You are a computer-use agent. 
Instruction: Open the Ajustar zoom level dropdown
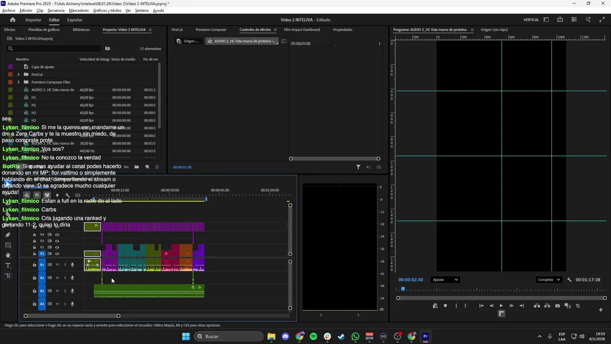(x=445, y=279)
